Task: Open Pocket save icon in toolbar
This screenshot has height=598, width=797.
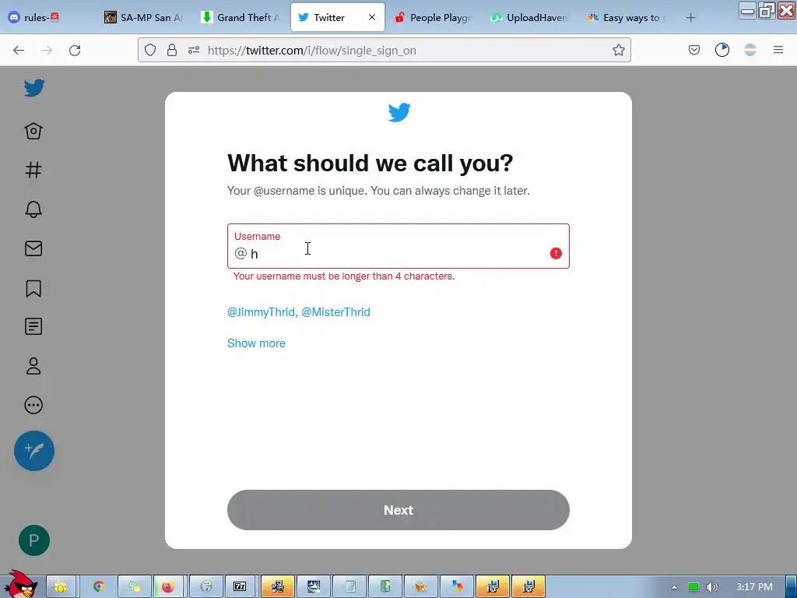Action: tap(693, 50)
